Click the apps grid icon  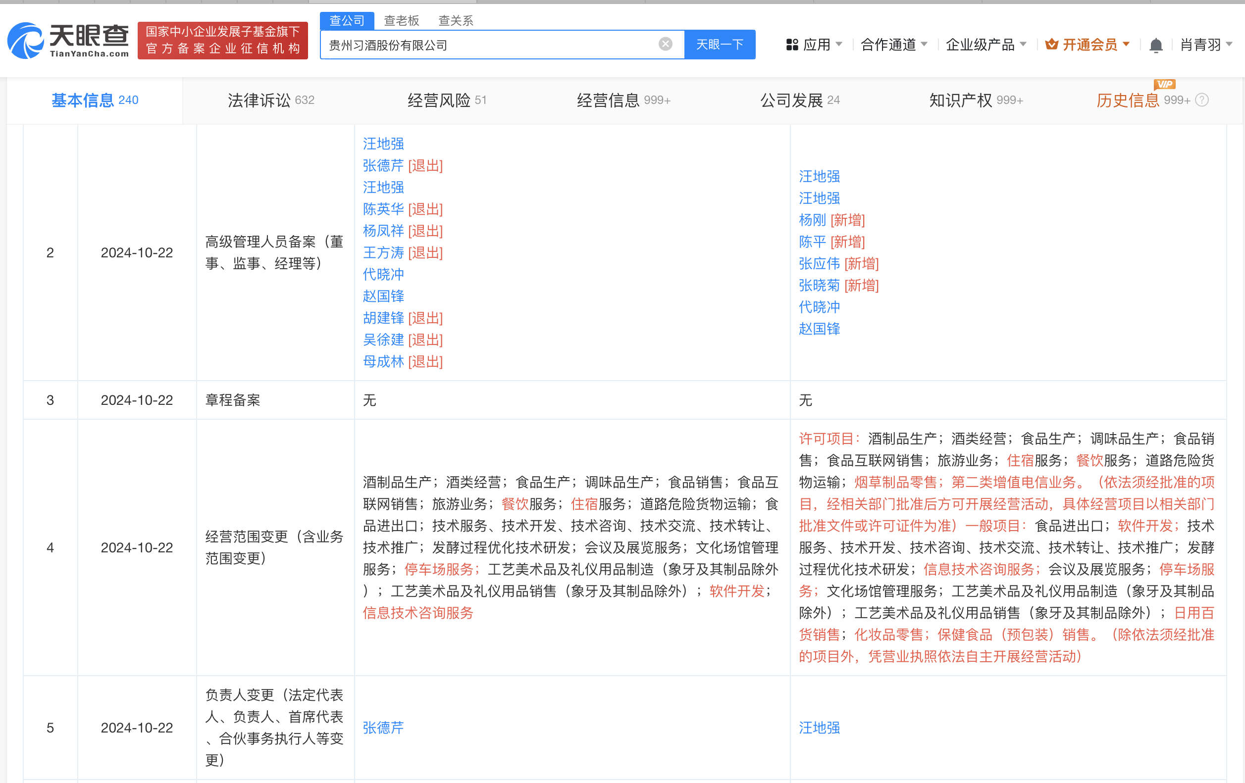point(792,45)
